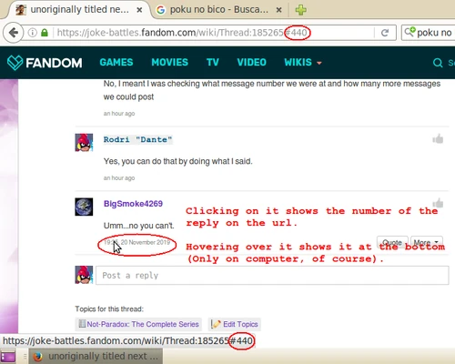Open the Firefox window in the taskbar
Viewport: 455px width, 364px height.
[x=96, y=356]
